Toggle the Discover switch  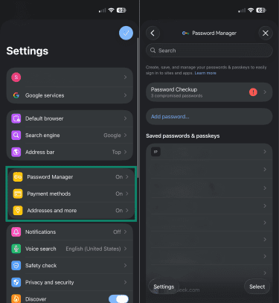coord(118,299)
